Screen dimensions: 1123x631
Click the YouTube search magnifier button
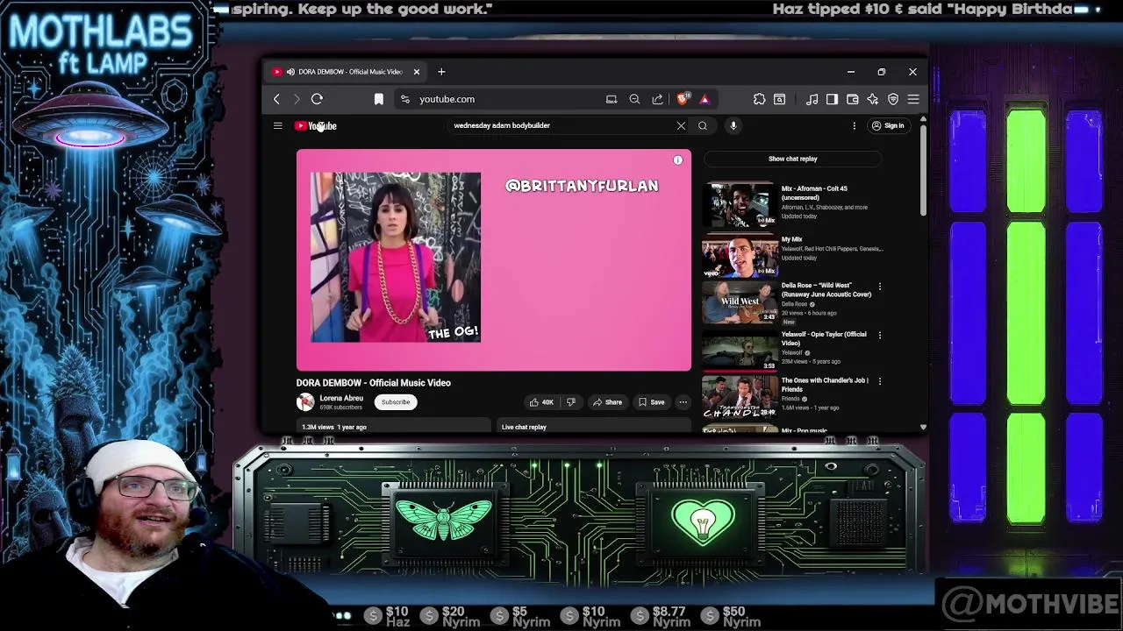pyautogui.click(x=703, y=125)
